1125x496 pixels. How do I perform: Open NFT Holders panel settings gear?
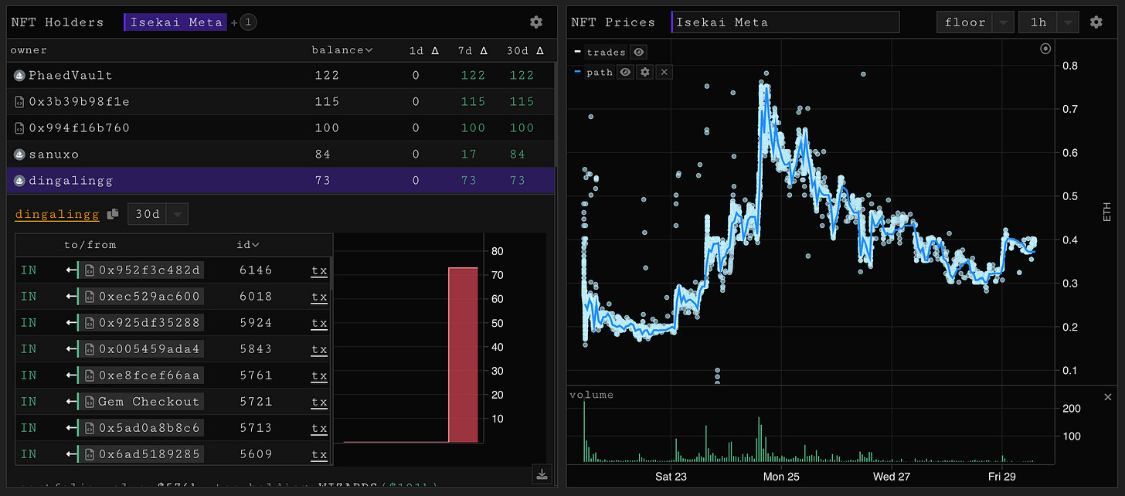(x=535, y=22)
